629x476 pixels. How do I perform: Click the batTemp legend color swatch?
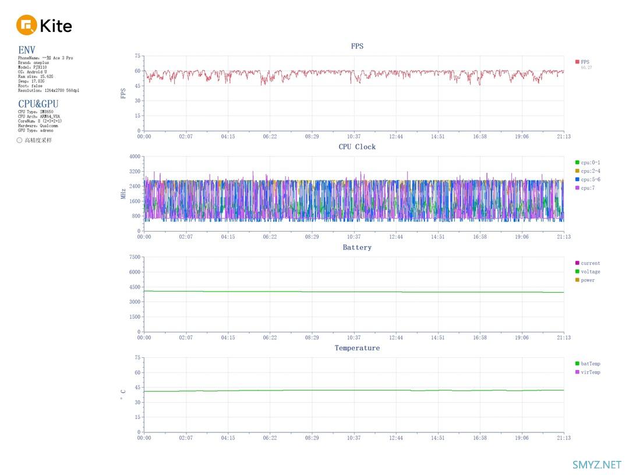pos(577,364)
